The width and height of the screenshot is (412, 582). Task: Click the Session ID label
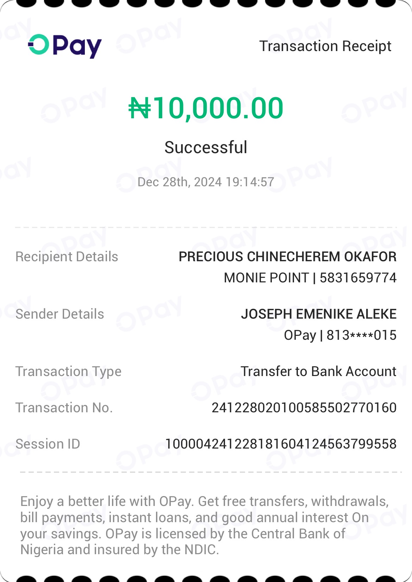(48, 444)
